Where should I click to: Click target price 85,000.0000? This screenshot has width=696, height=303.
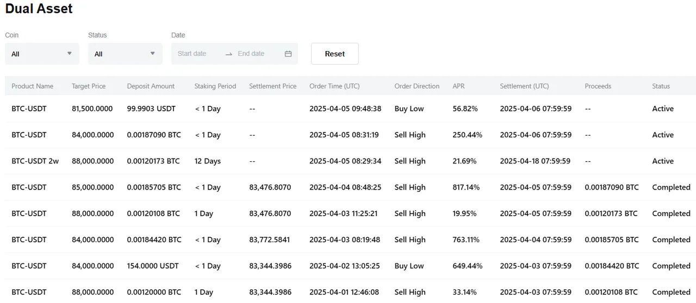point(93,187)
